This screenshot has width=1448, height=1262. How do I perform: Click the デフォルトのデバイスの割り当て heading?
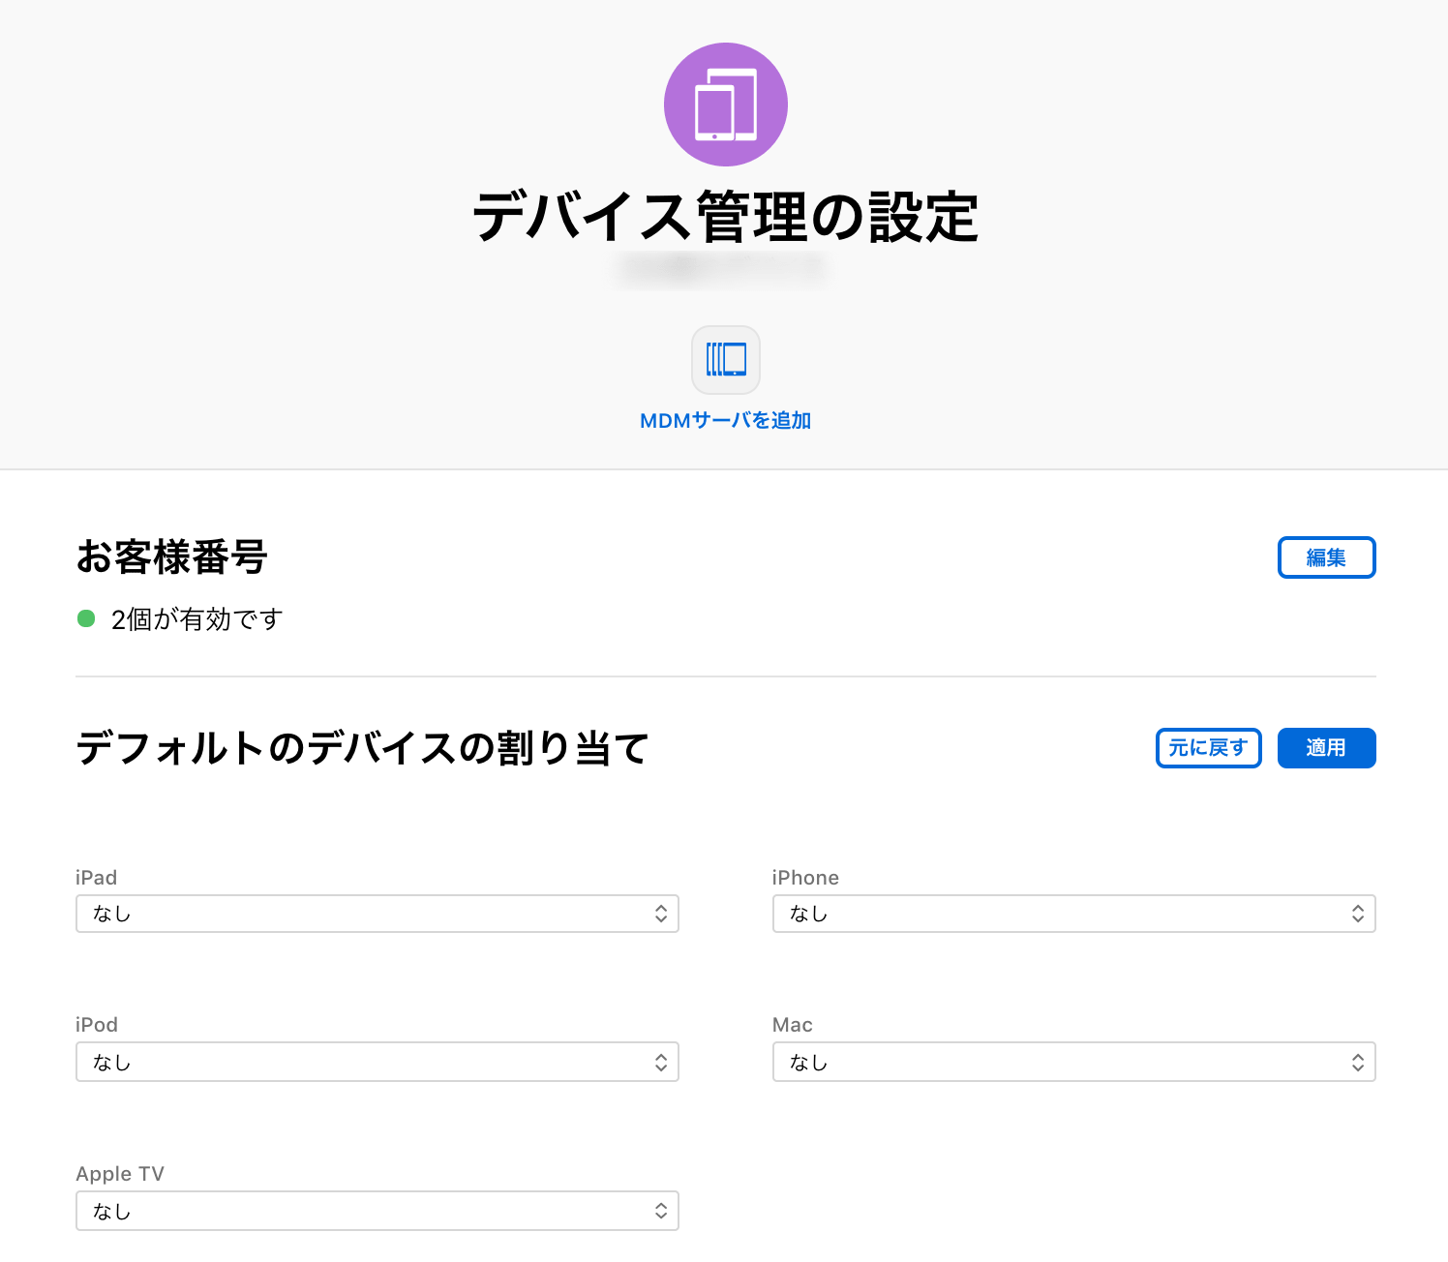362,748
